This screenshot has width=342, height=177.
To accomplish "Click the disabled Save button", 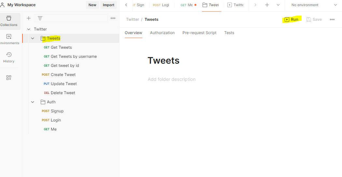I will (314, 19).
